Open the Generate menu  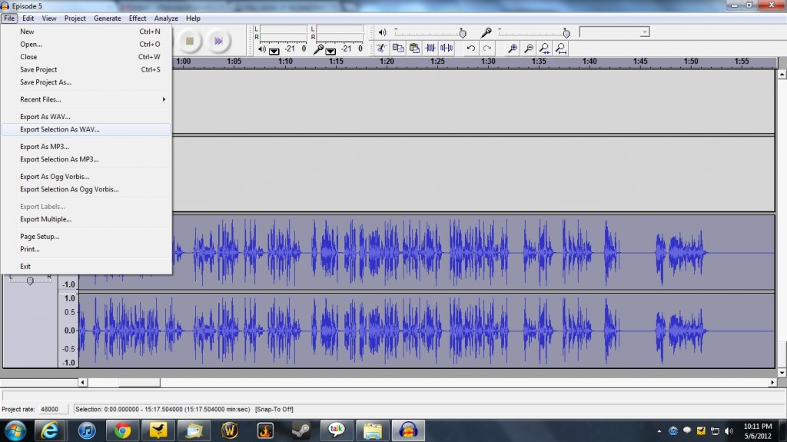[108, 18]
